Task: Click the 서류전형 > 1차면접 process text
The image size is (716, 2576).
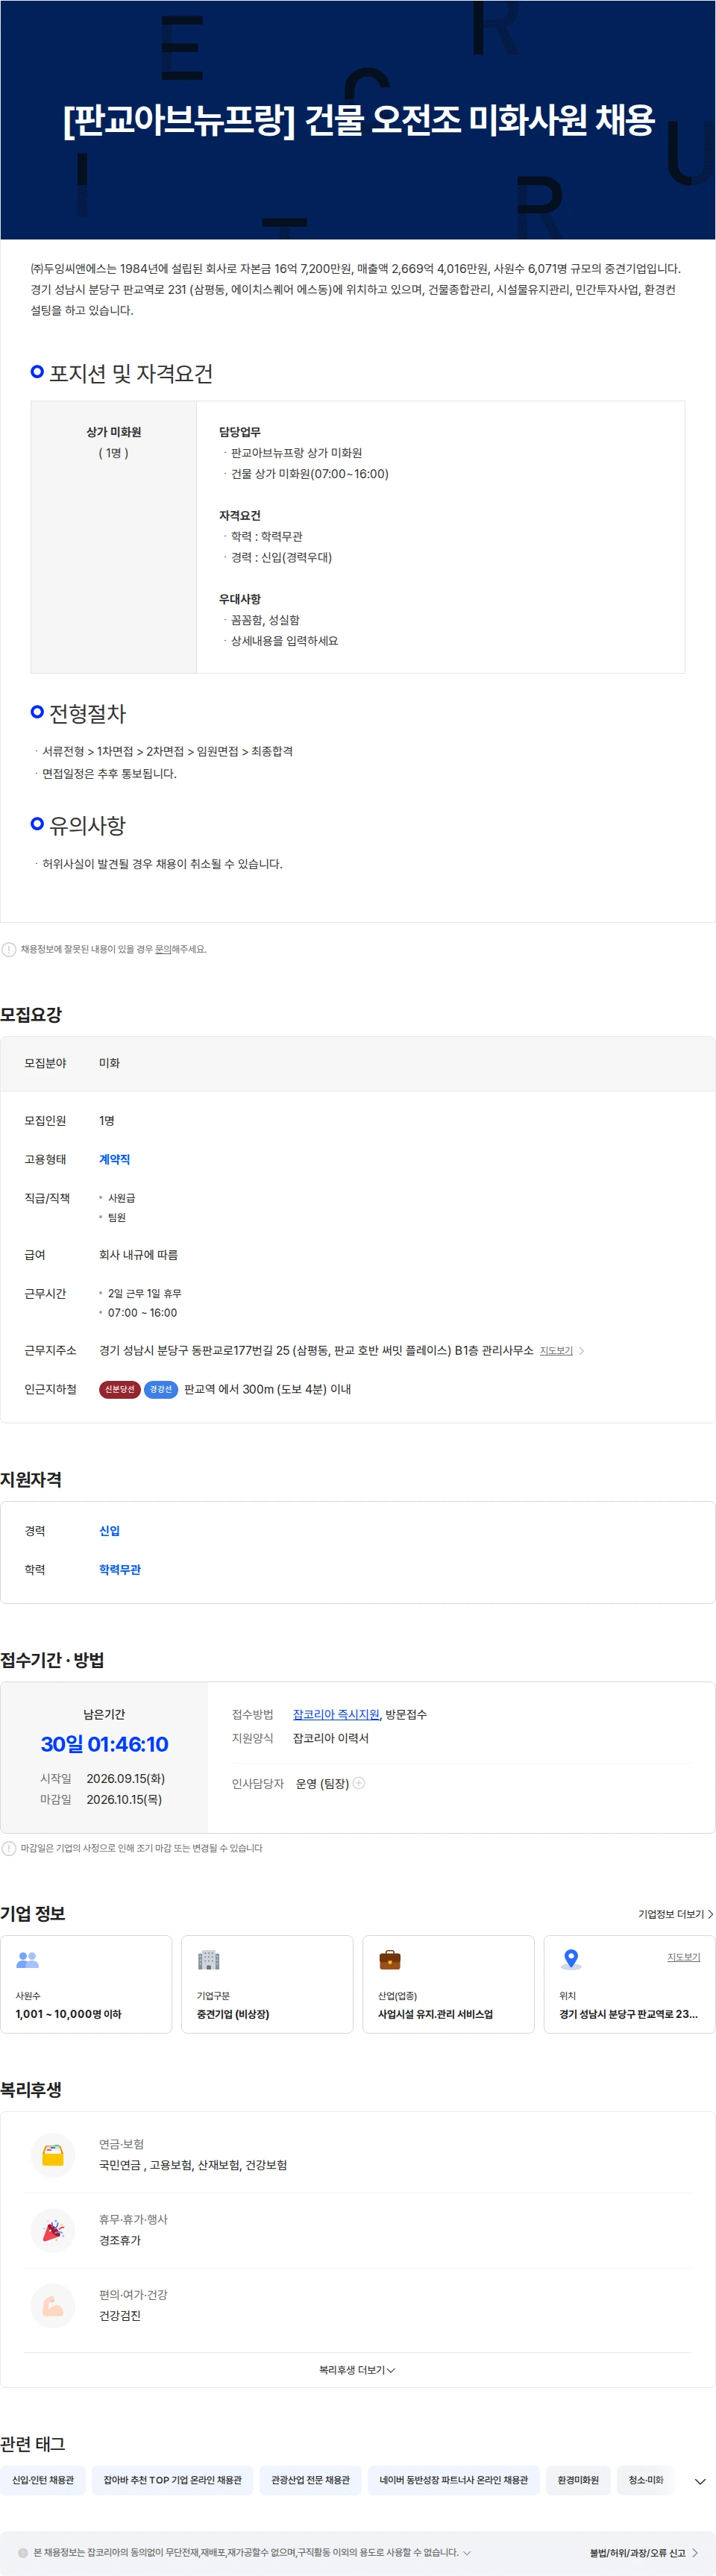Action: [167, 751]
